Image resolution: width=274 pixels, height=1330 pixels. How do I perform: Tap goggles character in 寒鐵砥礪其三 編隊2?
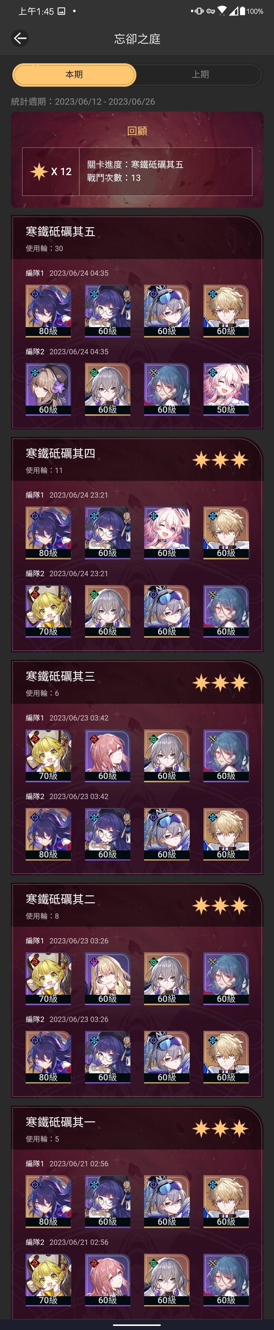(167, 834)
